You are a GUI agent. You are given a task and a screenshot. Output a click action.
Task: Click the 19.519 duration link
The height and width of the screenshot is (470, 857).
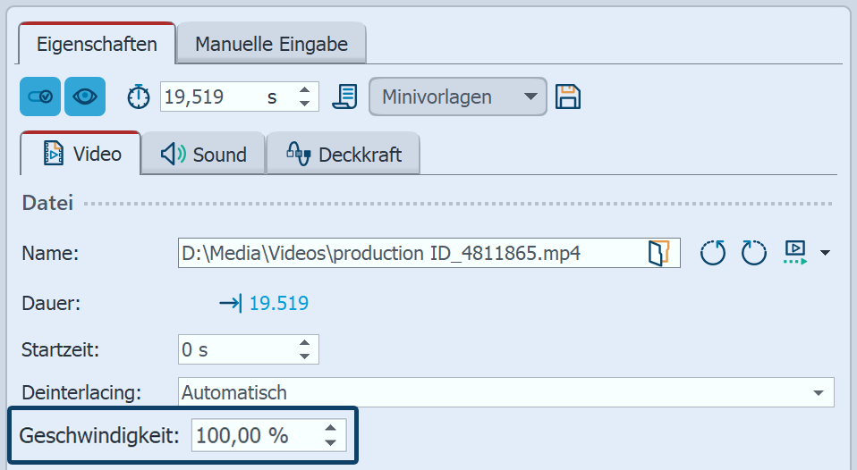(279, 303)
